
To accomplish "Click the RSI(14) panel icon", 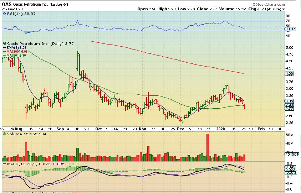I will (x=5, y=14).
